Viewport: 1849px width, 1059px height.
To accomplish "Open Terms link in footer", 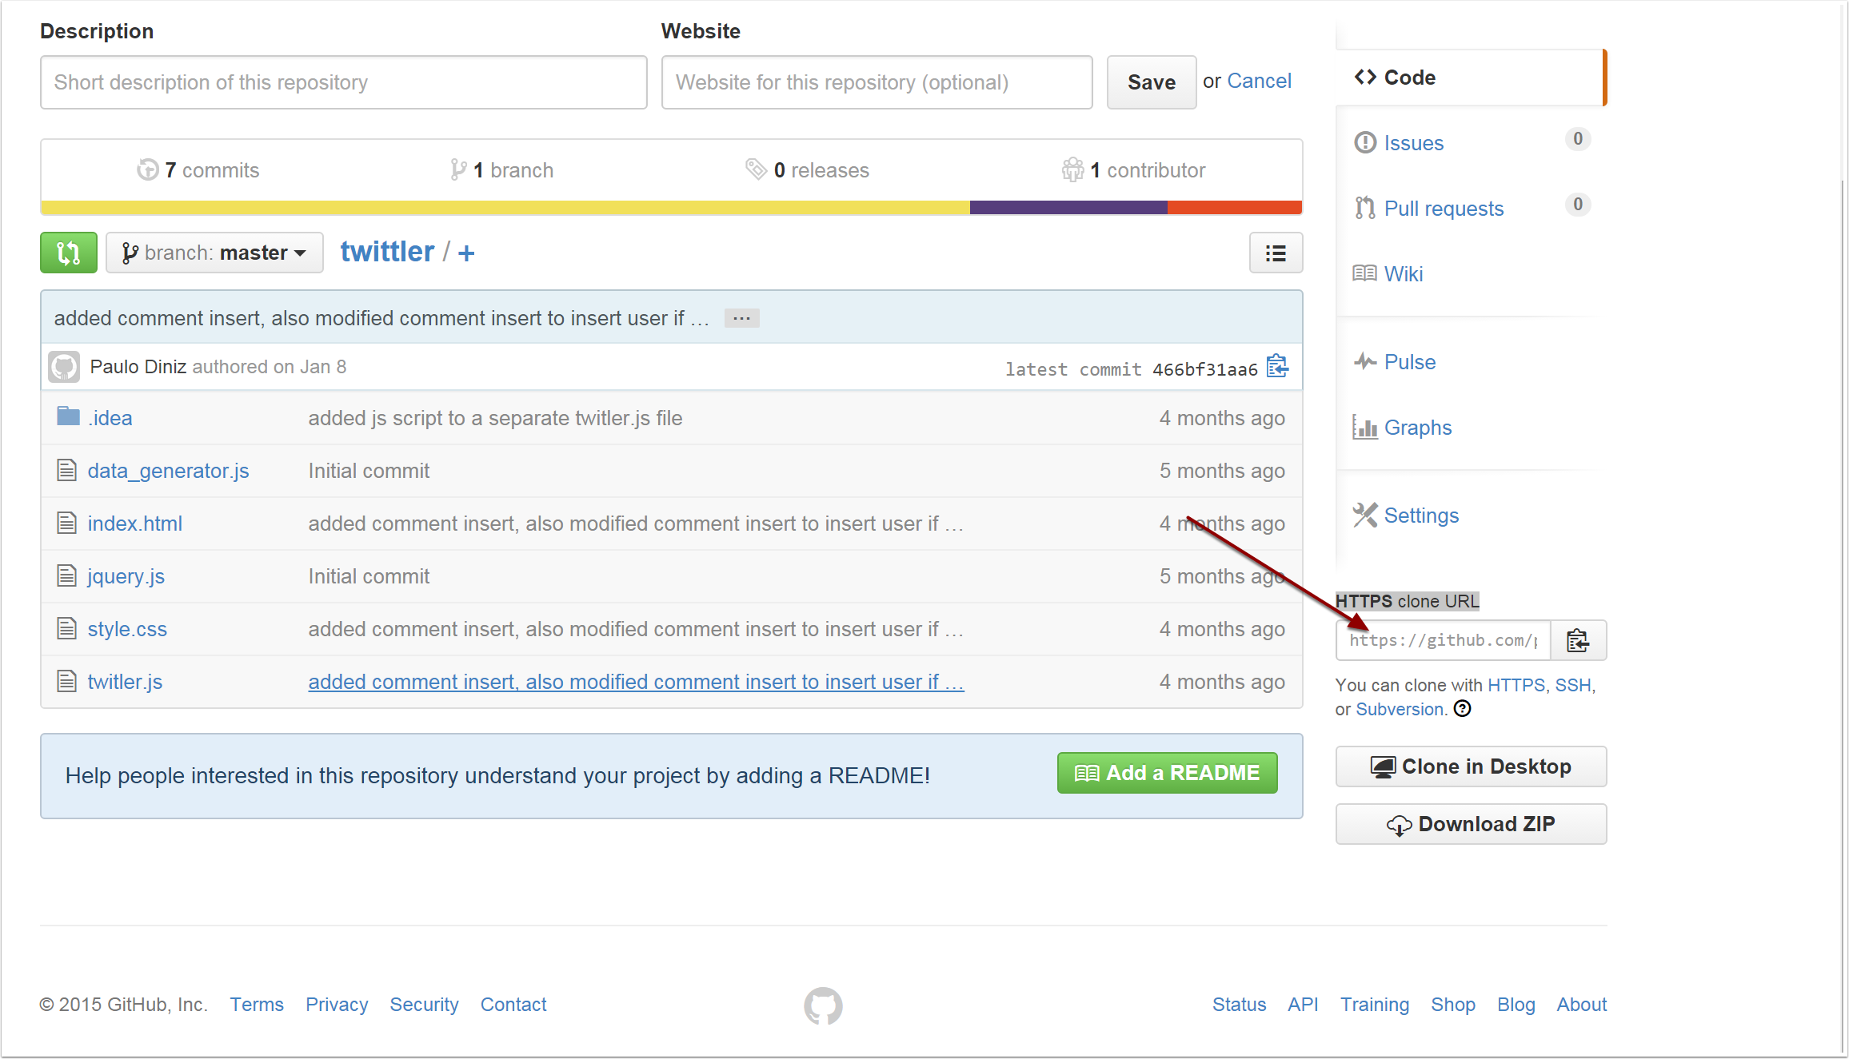I will (x=257, y=1005).
